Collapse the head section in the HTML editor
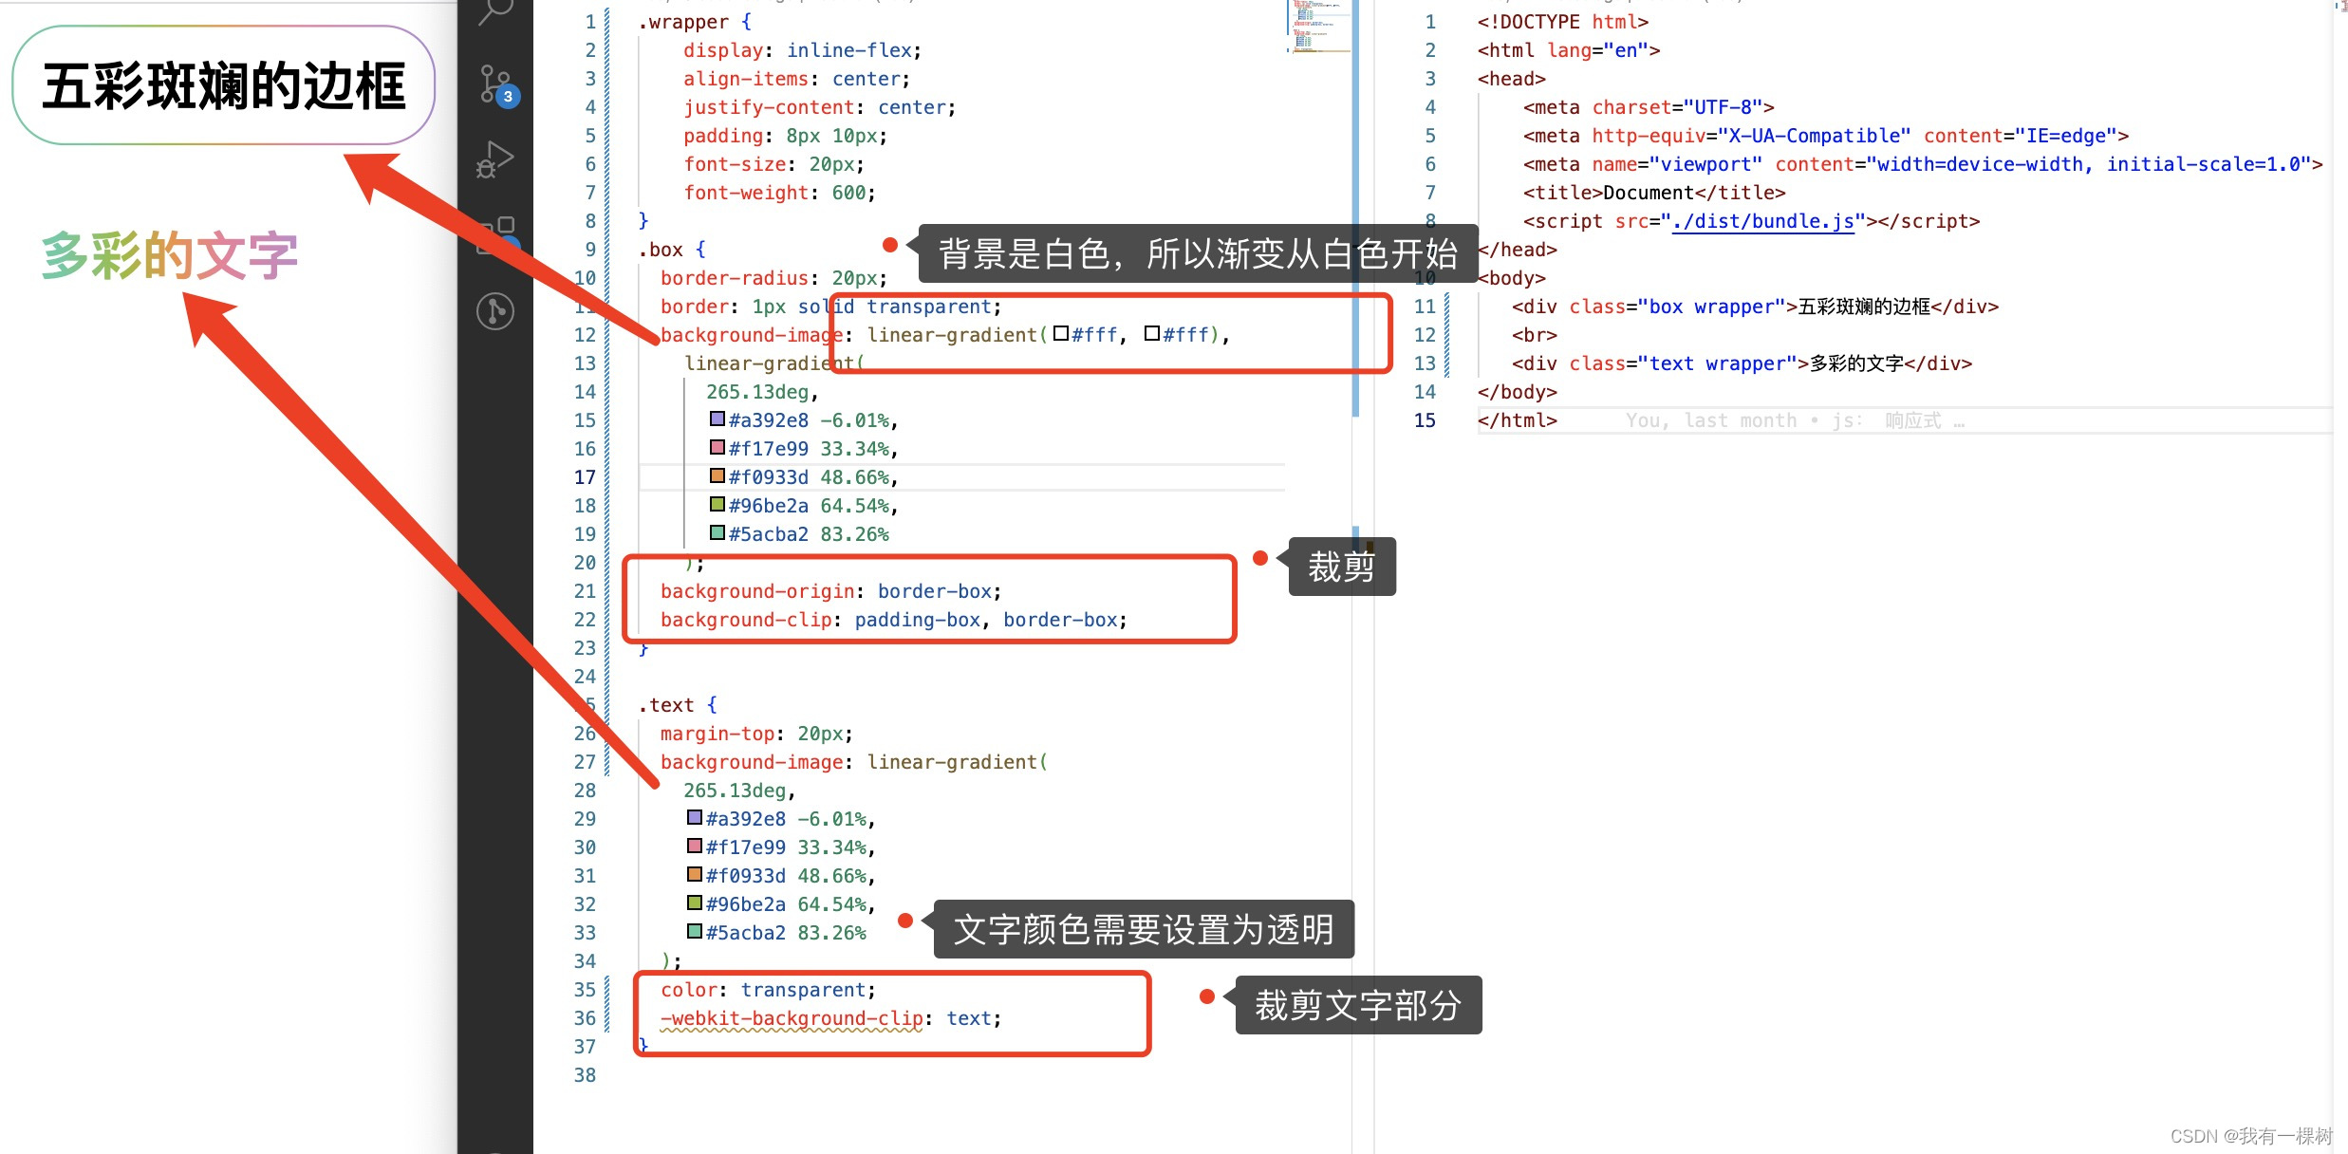 pos(1459,79)
